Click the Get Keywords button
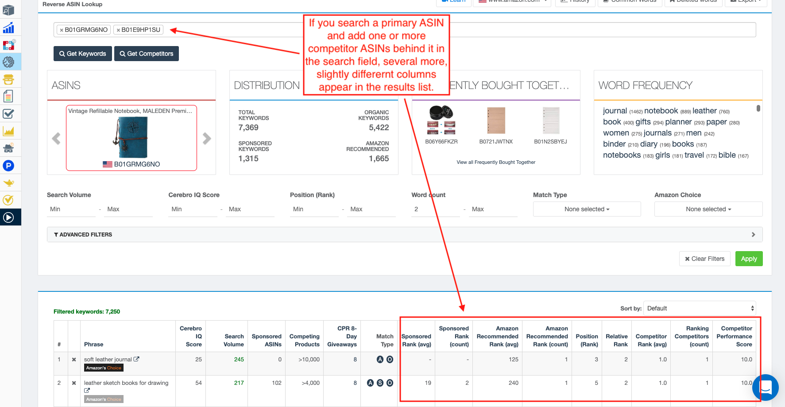This screenshot has height=407, width=785. click(82, 54)
